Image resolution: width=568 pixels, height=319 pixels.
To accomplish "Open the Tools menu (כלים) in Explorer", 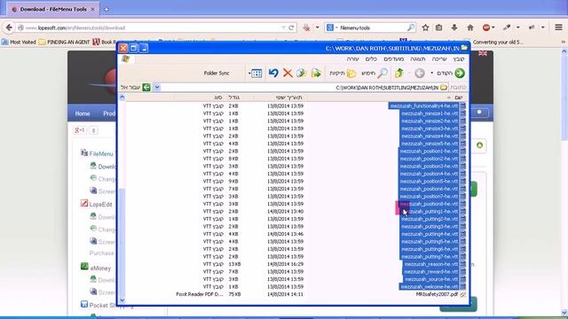I will click(371, 59).
